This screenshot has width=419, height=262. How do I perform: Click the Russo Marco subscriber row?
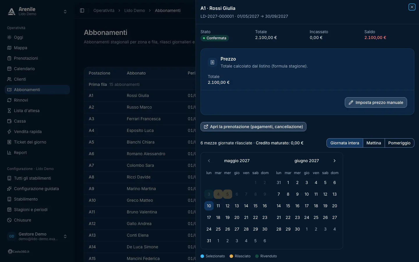pyautogui.click(x=140, y=107)
